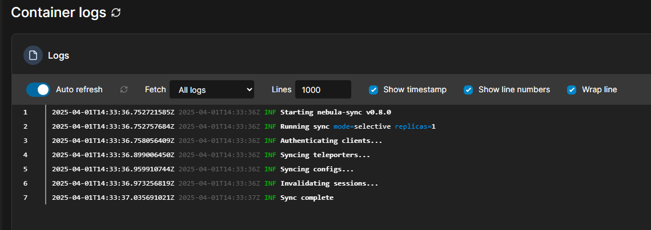Click the Container logs page heading
This screenshot has height=230, width=651.
click(x=58, y=13)
